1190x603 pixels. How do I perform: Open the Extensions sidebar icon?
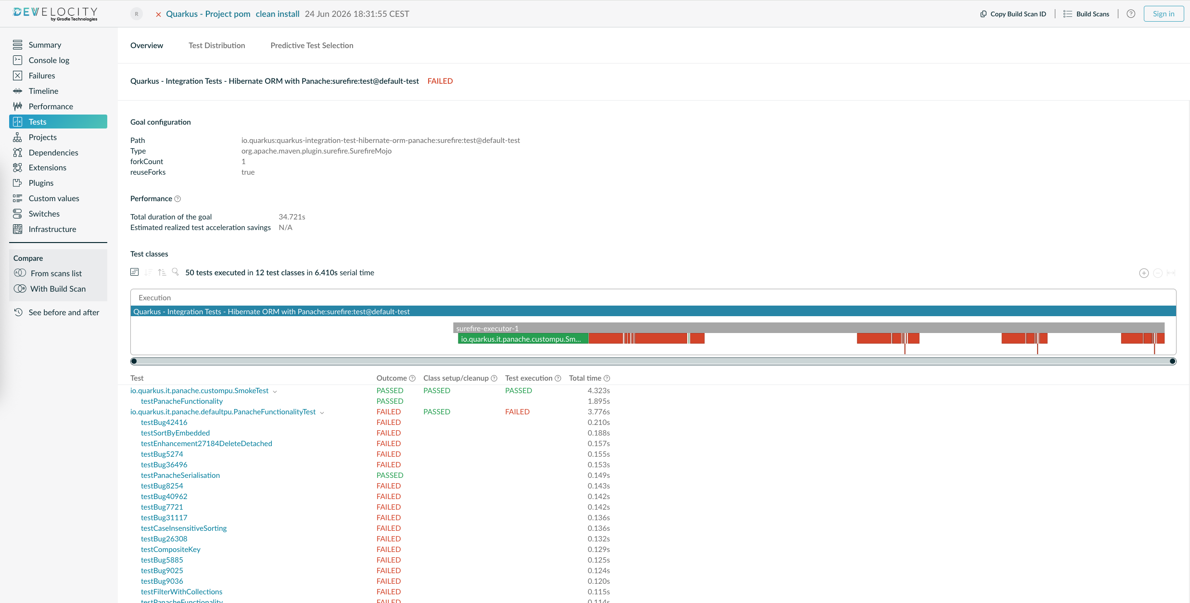point(18,167)
